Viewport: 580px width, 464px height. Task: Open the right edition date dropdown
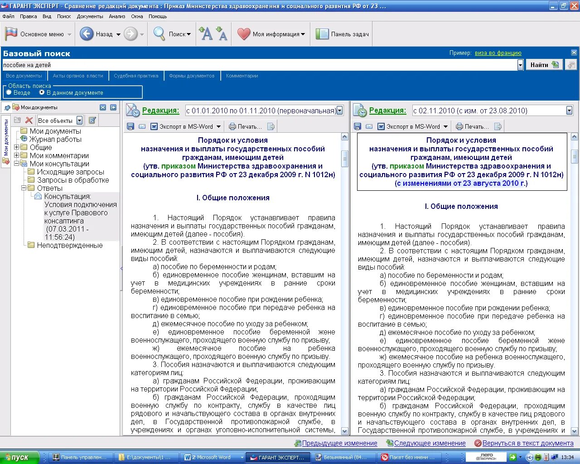point(570,111)
